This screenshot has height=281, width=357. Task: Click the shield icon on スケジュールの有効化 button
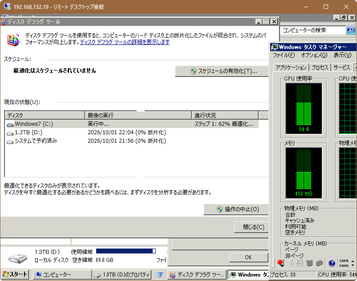193,71
